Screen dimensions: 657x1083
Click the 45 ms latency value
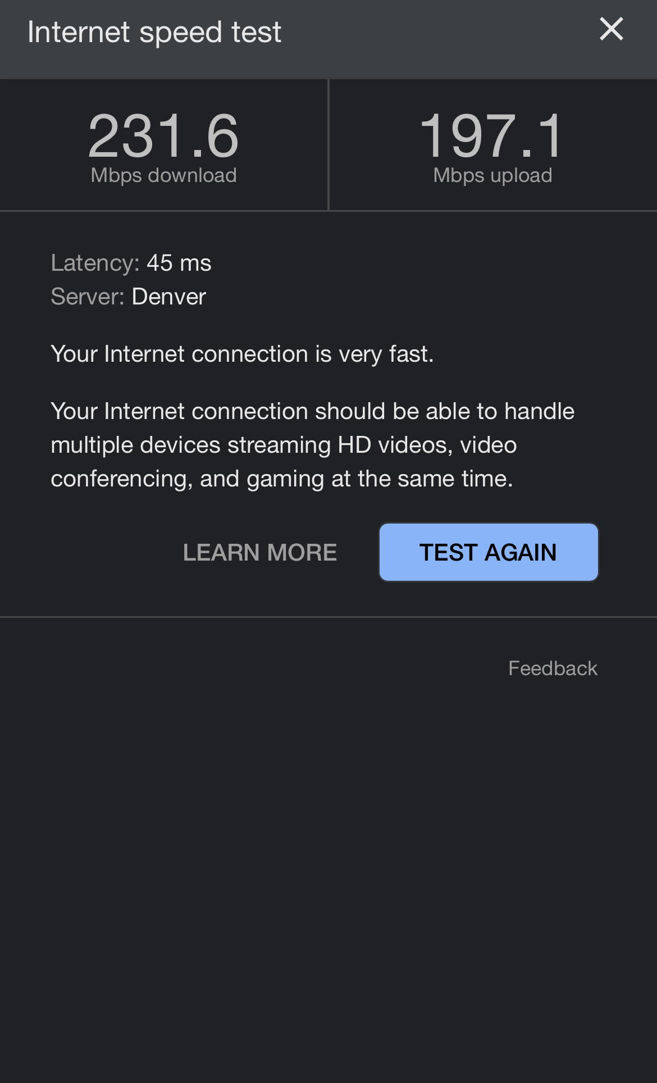pyautogui.click(x=179, y=263)
